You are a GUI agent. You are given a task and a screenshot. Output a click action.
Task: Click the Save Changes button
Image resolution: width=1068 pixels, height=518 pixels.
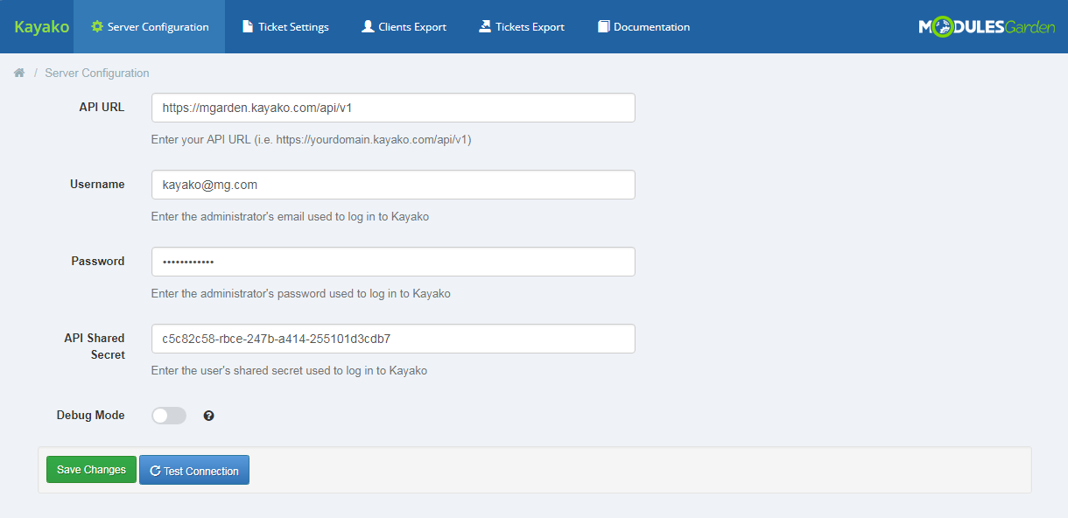pos(91,470)
